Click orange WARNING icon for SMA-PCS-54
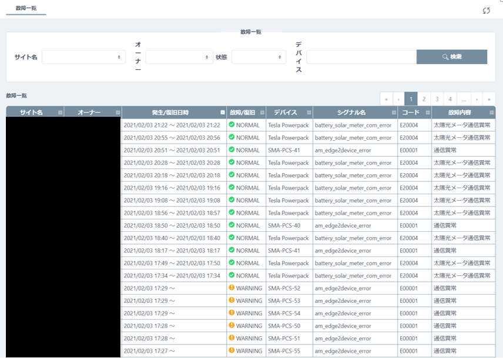The height and width of the screenshot is (358, 503). click(232, 312)
